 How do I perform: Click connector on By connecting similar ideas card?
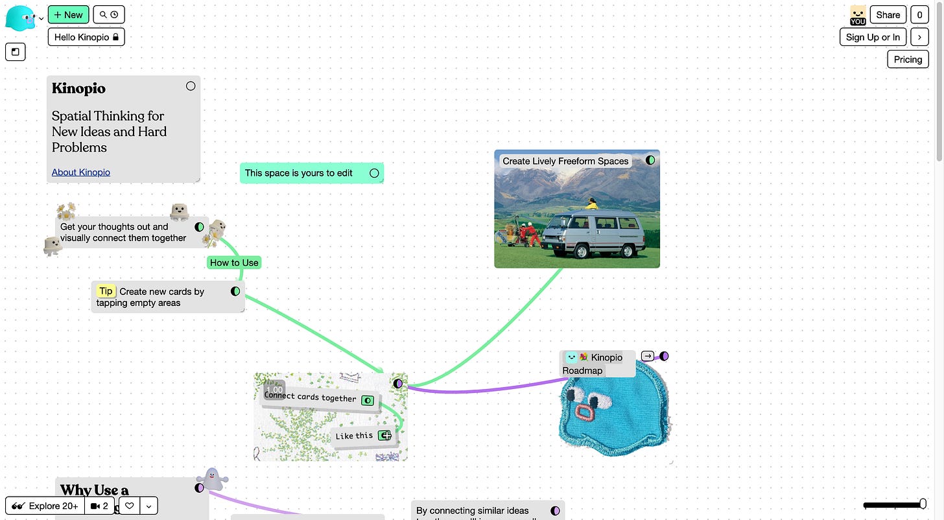coord(555,511)
